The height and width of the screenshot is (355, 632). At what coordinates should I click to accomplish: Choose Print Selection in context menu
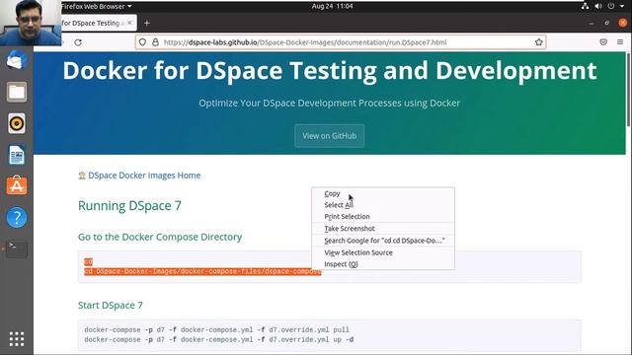[x=383, y=217]
